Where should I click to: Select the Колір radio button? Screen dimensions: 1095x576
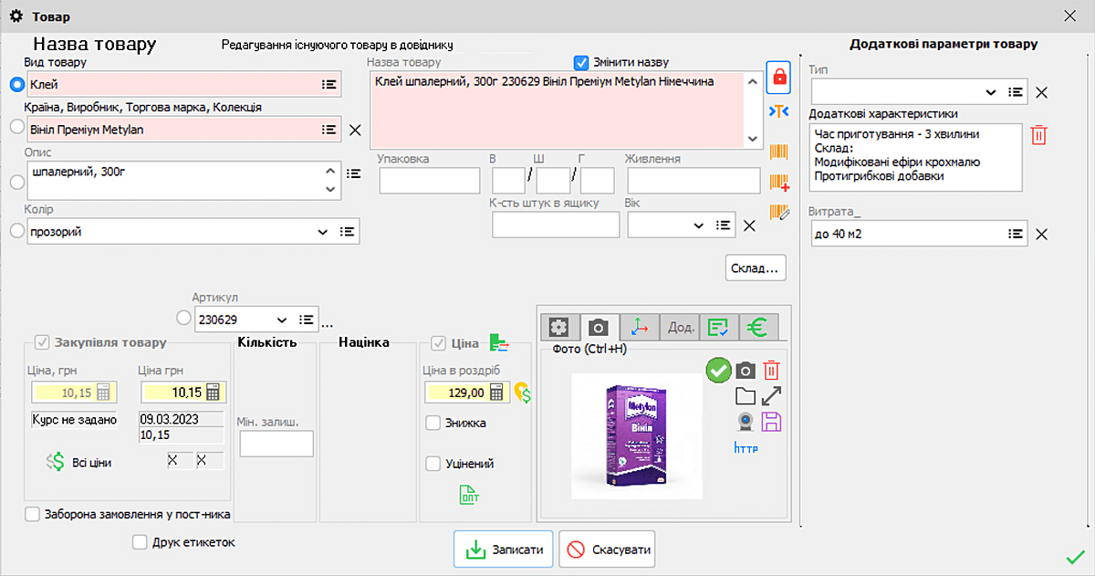click(x=16, y=232)
